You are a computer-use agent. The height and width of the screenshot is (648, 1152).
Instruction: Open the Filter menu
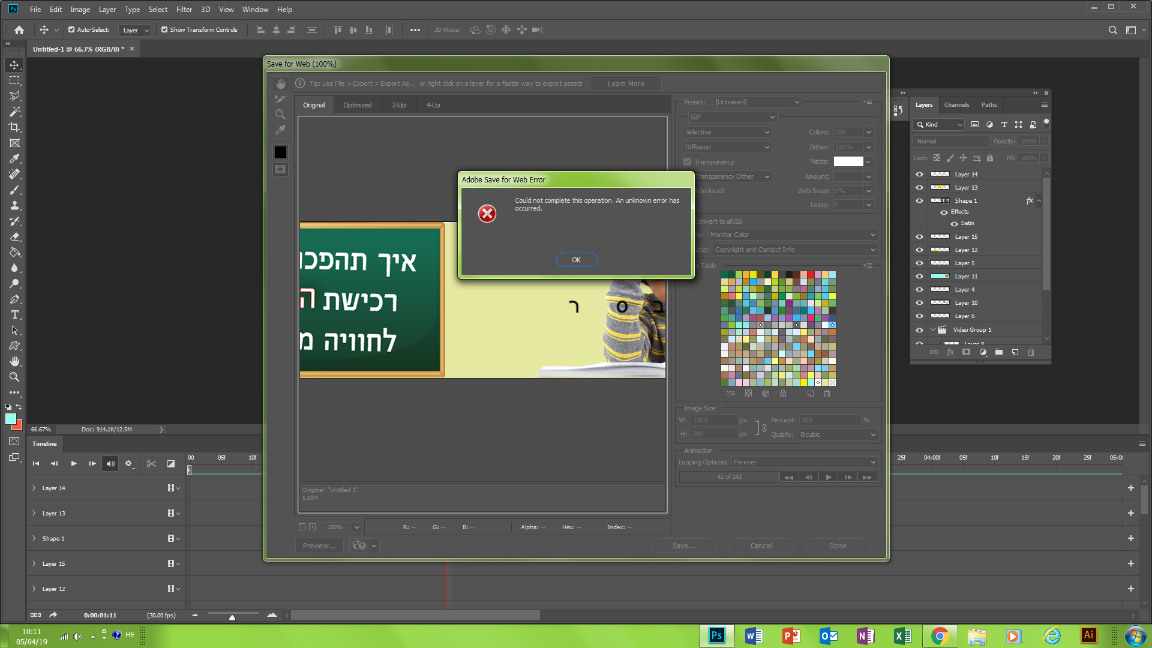(184, 9)
